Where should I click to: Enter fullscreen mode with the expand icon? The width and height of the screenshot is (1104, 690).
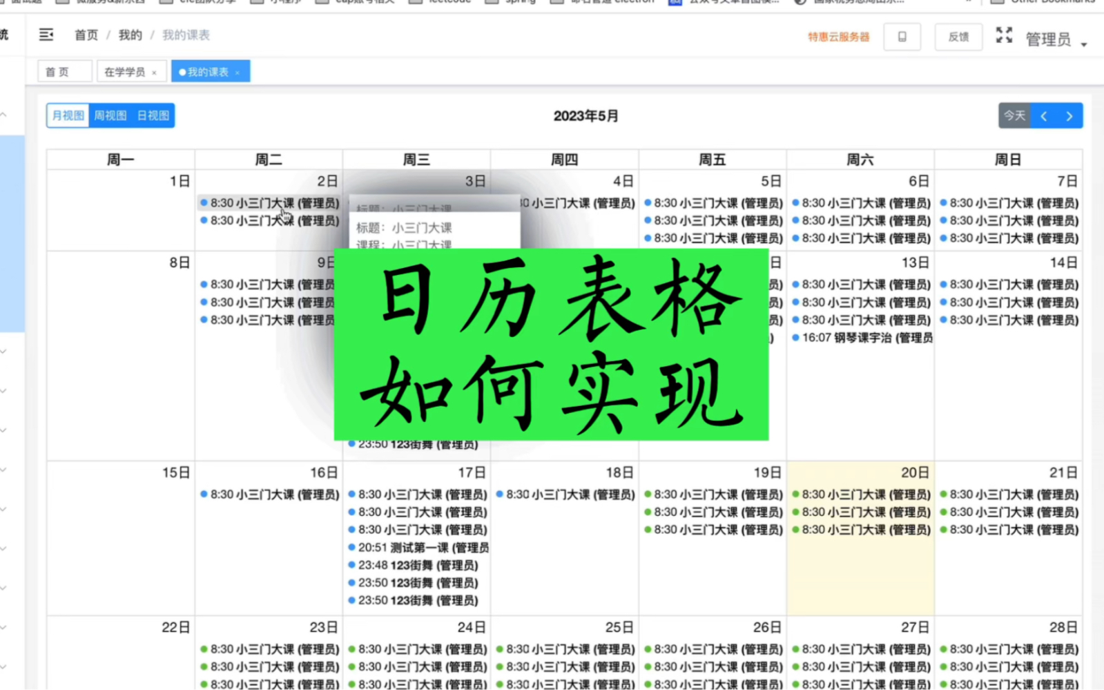[x=1004, y=35]
